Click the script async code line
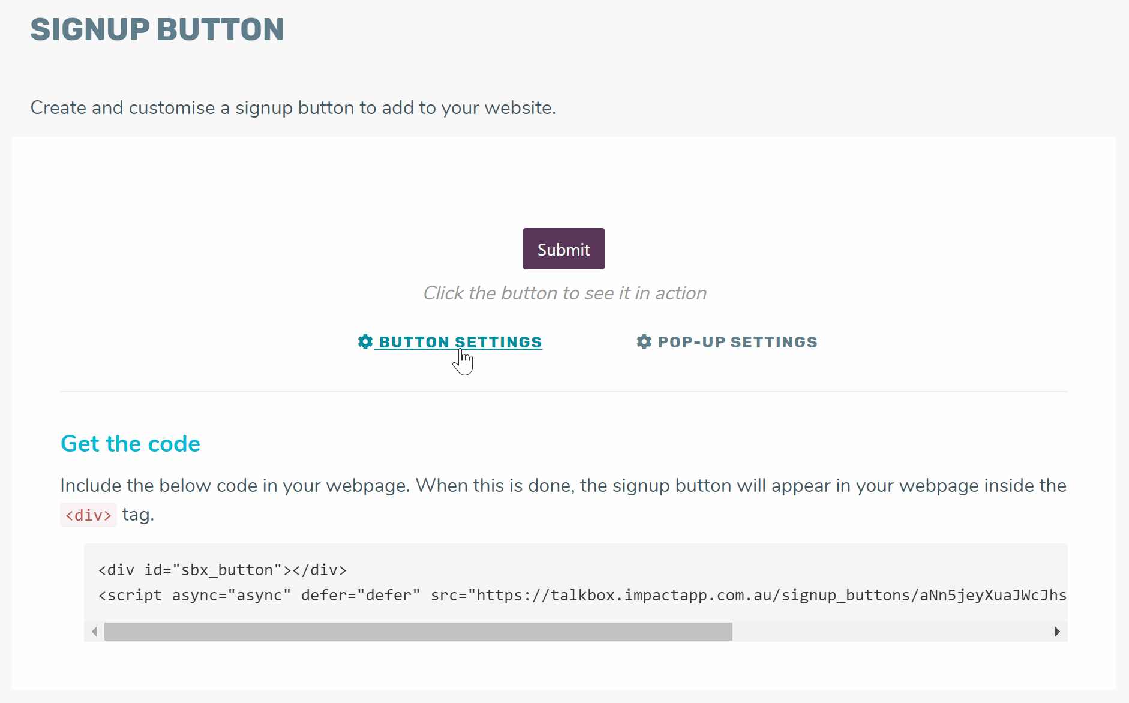 [x=582, y=595]
